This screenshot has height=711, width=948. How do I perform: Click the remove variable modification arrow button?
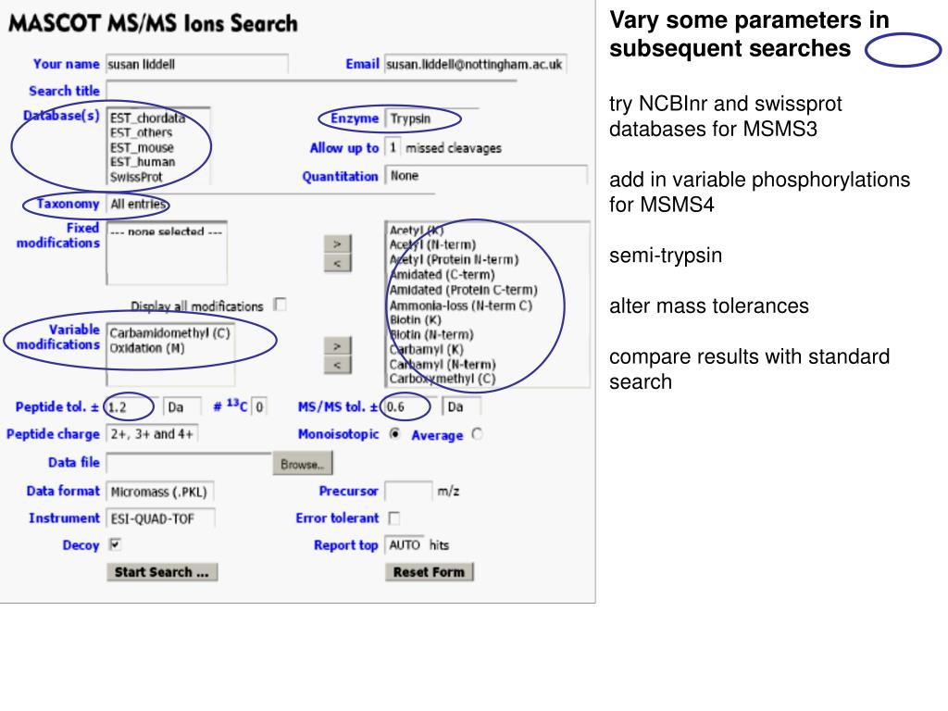tap(337, 365)
